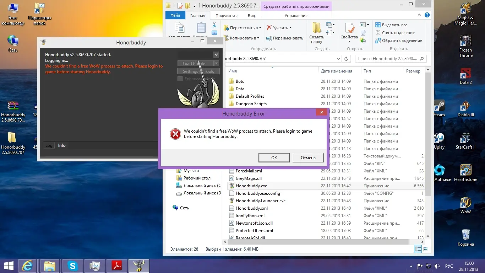Select the Dungeon Scripts folder row

click(x=251, y=104)
